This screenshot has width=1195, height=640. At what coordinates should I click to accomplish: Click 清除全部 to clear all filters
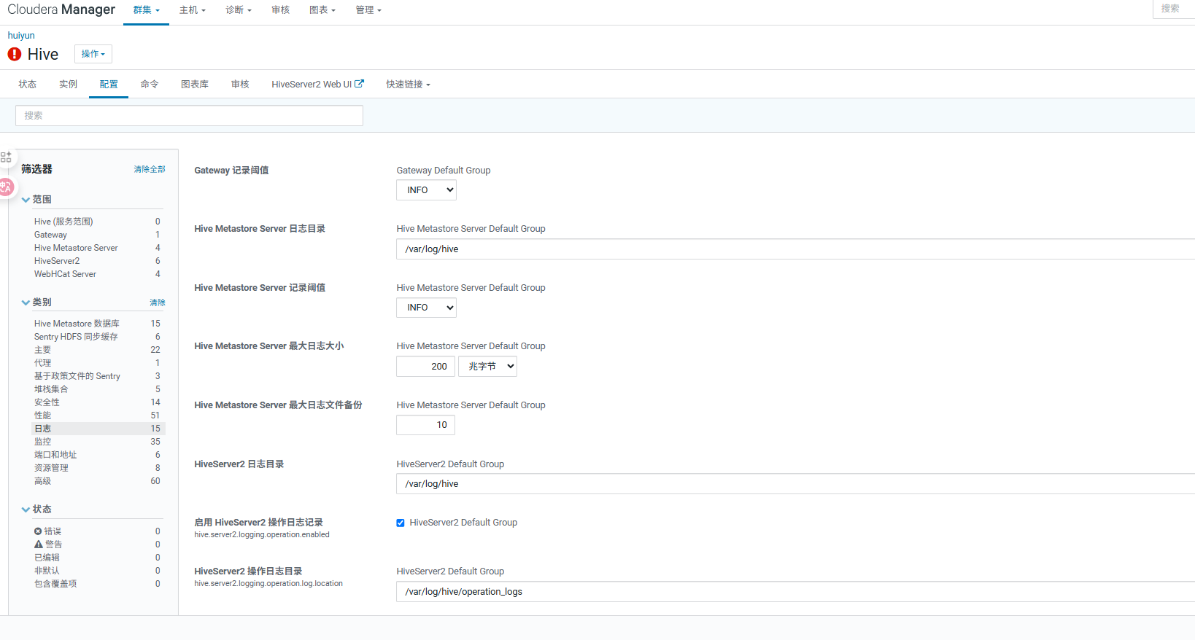click(150, 169)
